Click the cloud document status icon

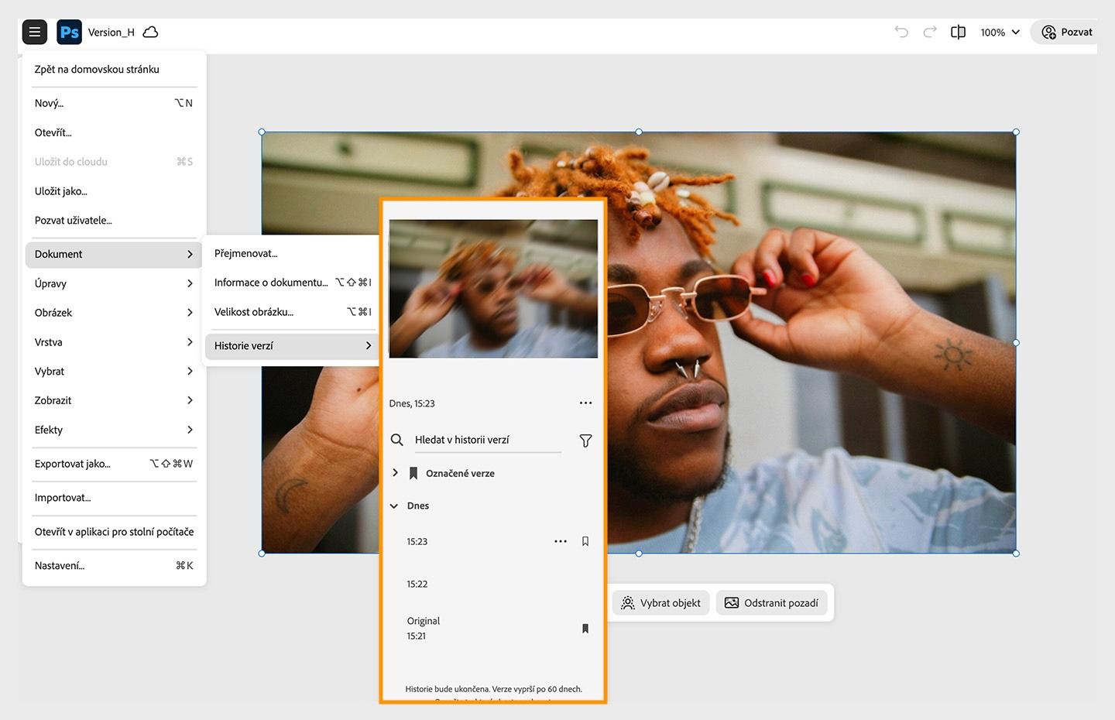point(151,32)
